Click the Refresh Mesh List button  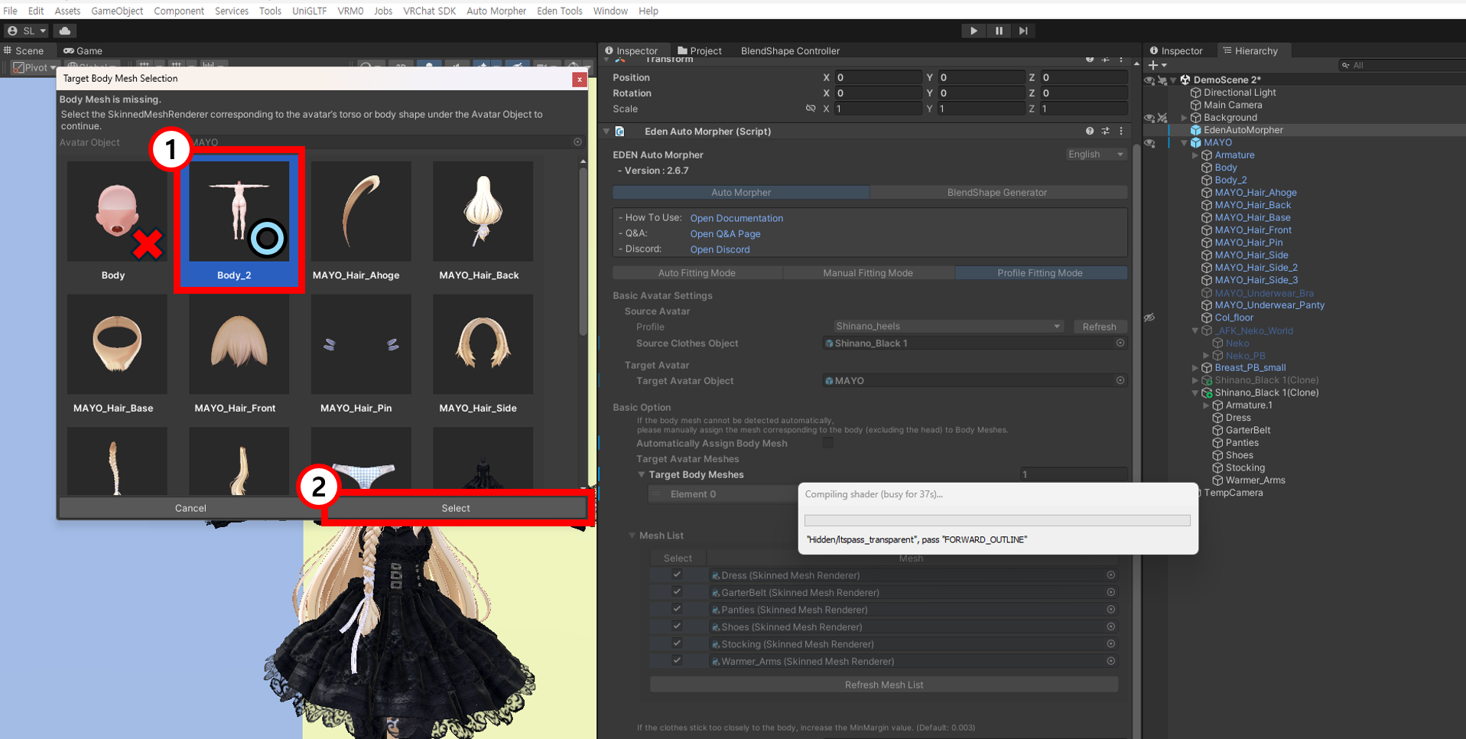pos(884,685)
